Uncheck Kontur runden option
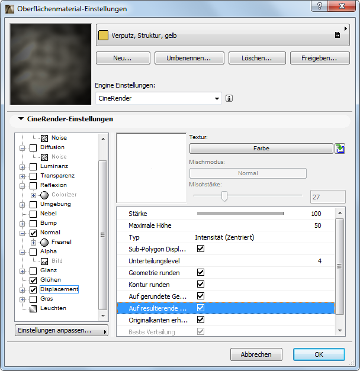 tap(201, 284)
